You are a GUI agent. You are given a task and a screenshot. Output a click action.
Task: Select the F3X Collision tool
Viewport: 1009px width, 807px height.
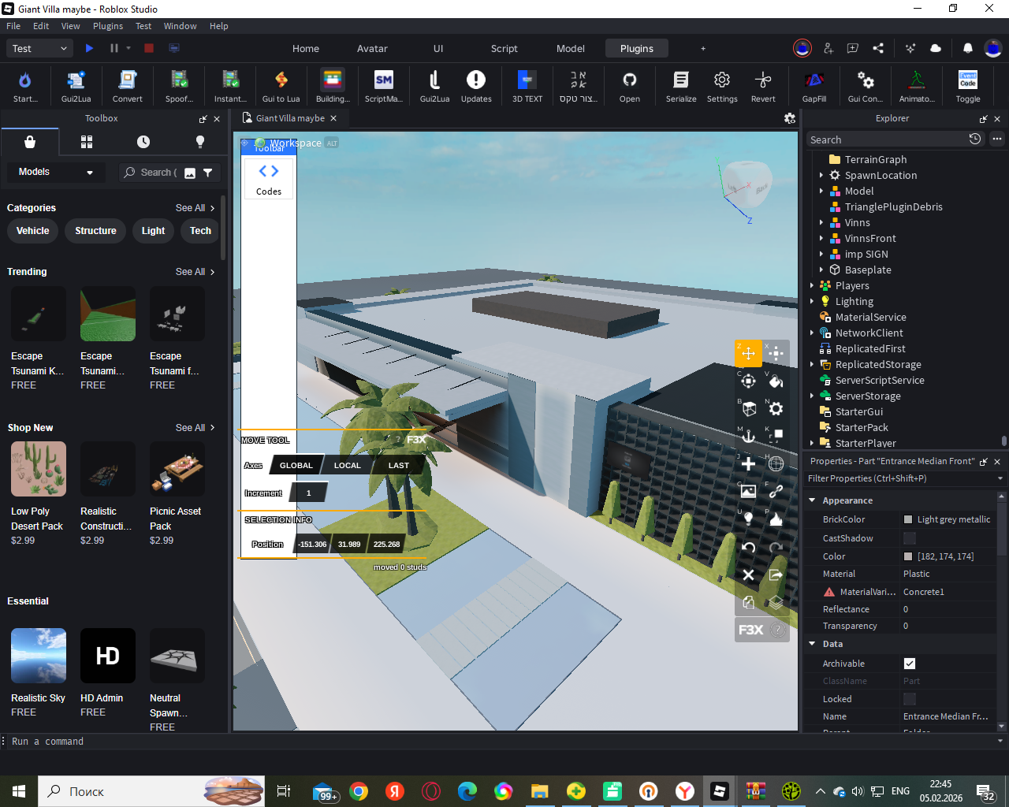(x=776, y=436)
